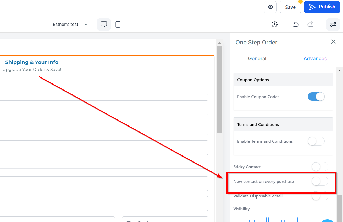Switch to the General tab

click(257, 58)
